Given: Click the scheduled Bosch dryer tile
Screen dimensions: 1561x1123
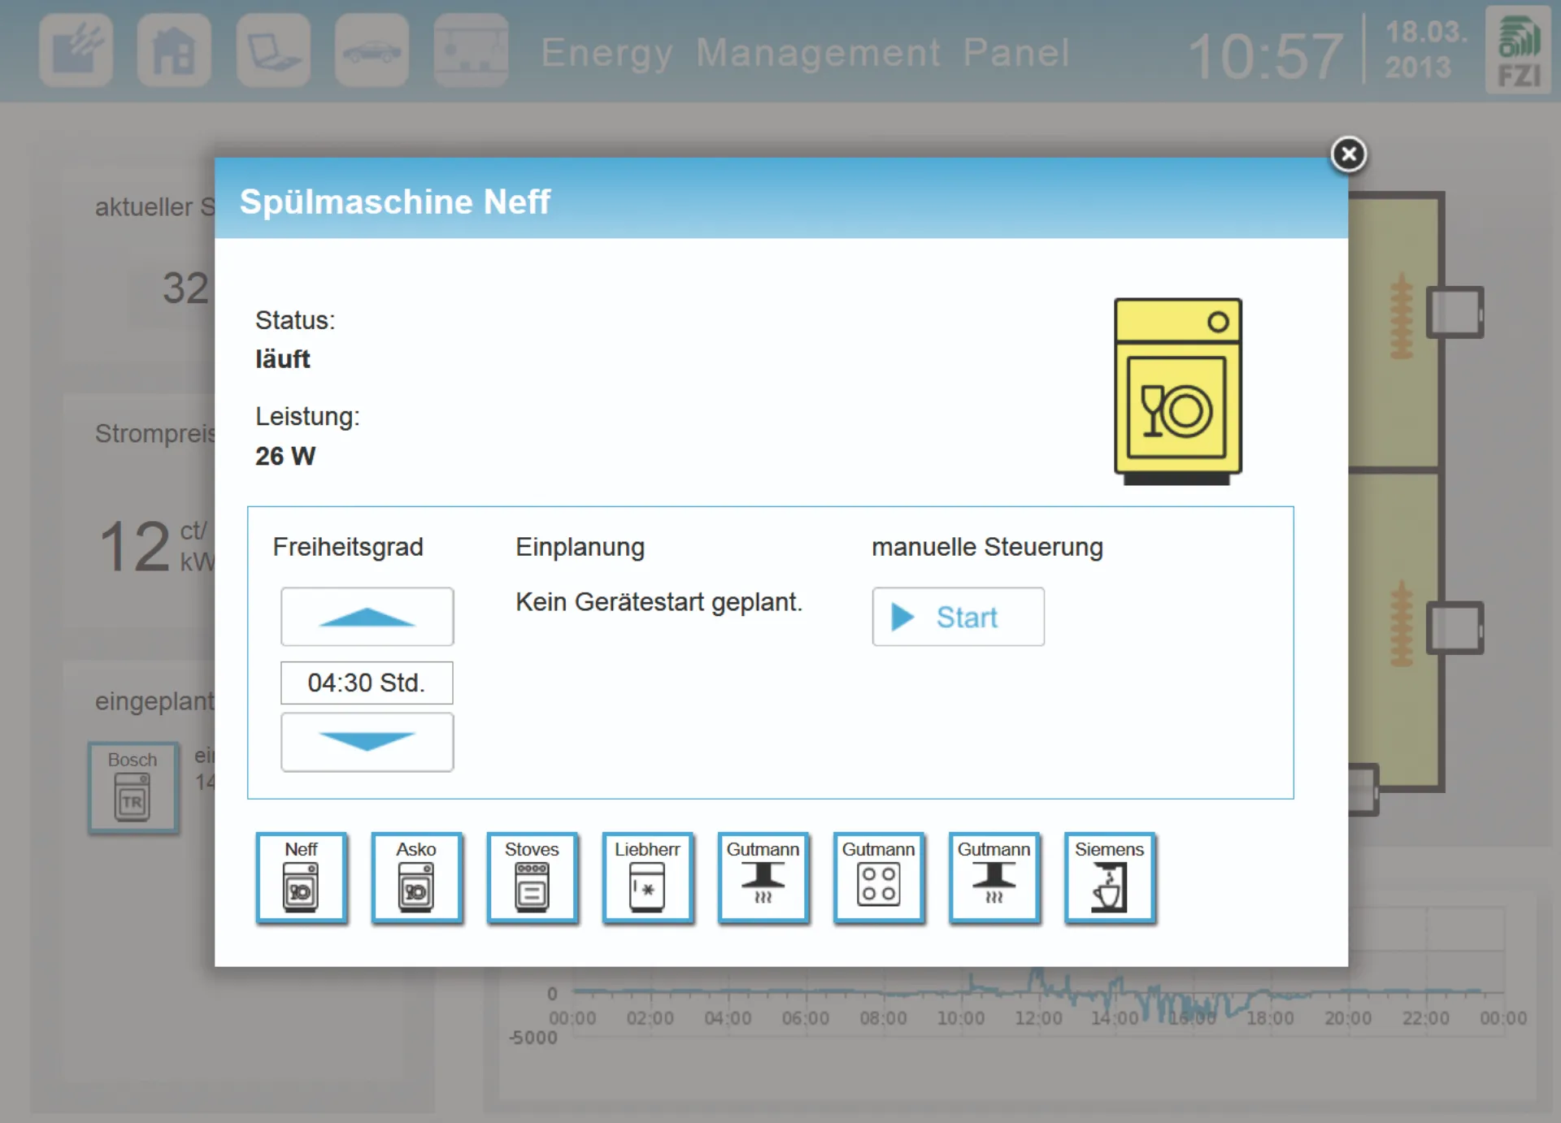Looking at the screenshot, I should (133, 787).
